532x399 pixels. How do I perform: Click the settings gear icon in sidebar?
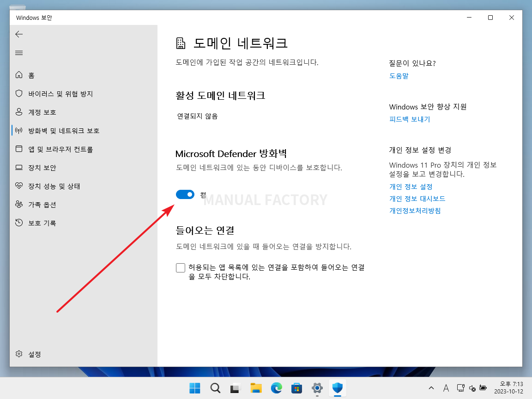pos(19,354)
